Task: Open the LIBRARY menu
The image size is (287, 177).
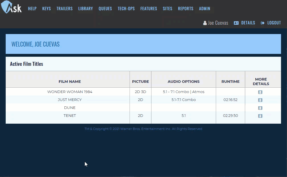Action: (85, 9)
